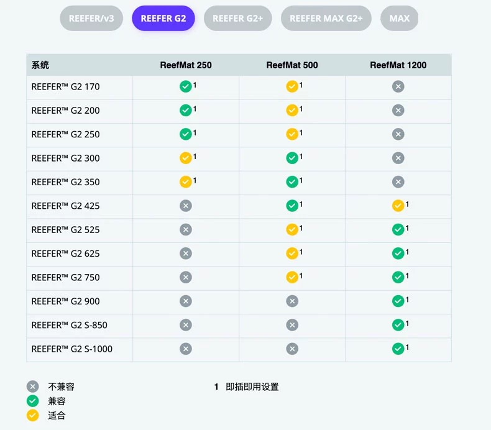The width and height of the screenshot is (491, 430).
Task: Switch to the REEFER/v3 tab
Action: pyautogui.click(x=91, y=18)
